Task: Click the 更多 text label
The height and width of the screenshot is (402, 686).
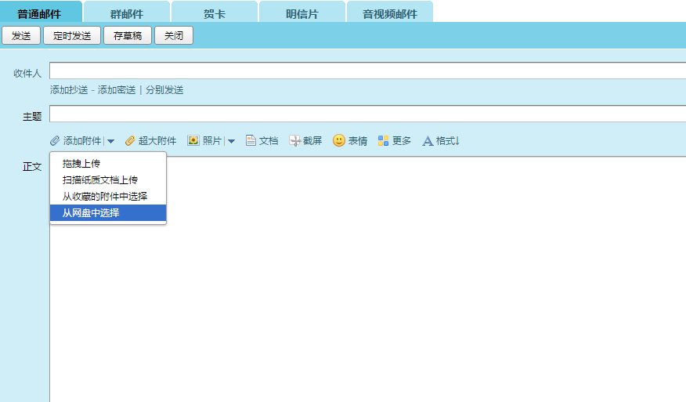Action: click(402, 140)
